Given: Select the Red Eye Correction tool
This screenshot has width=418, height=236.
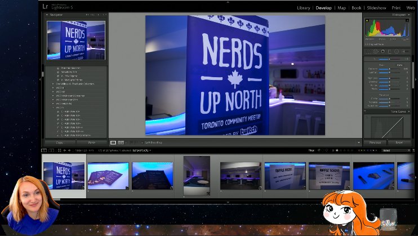Looking at the screenshot, I should point(383,51).
